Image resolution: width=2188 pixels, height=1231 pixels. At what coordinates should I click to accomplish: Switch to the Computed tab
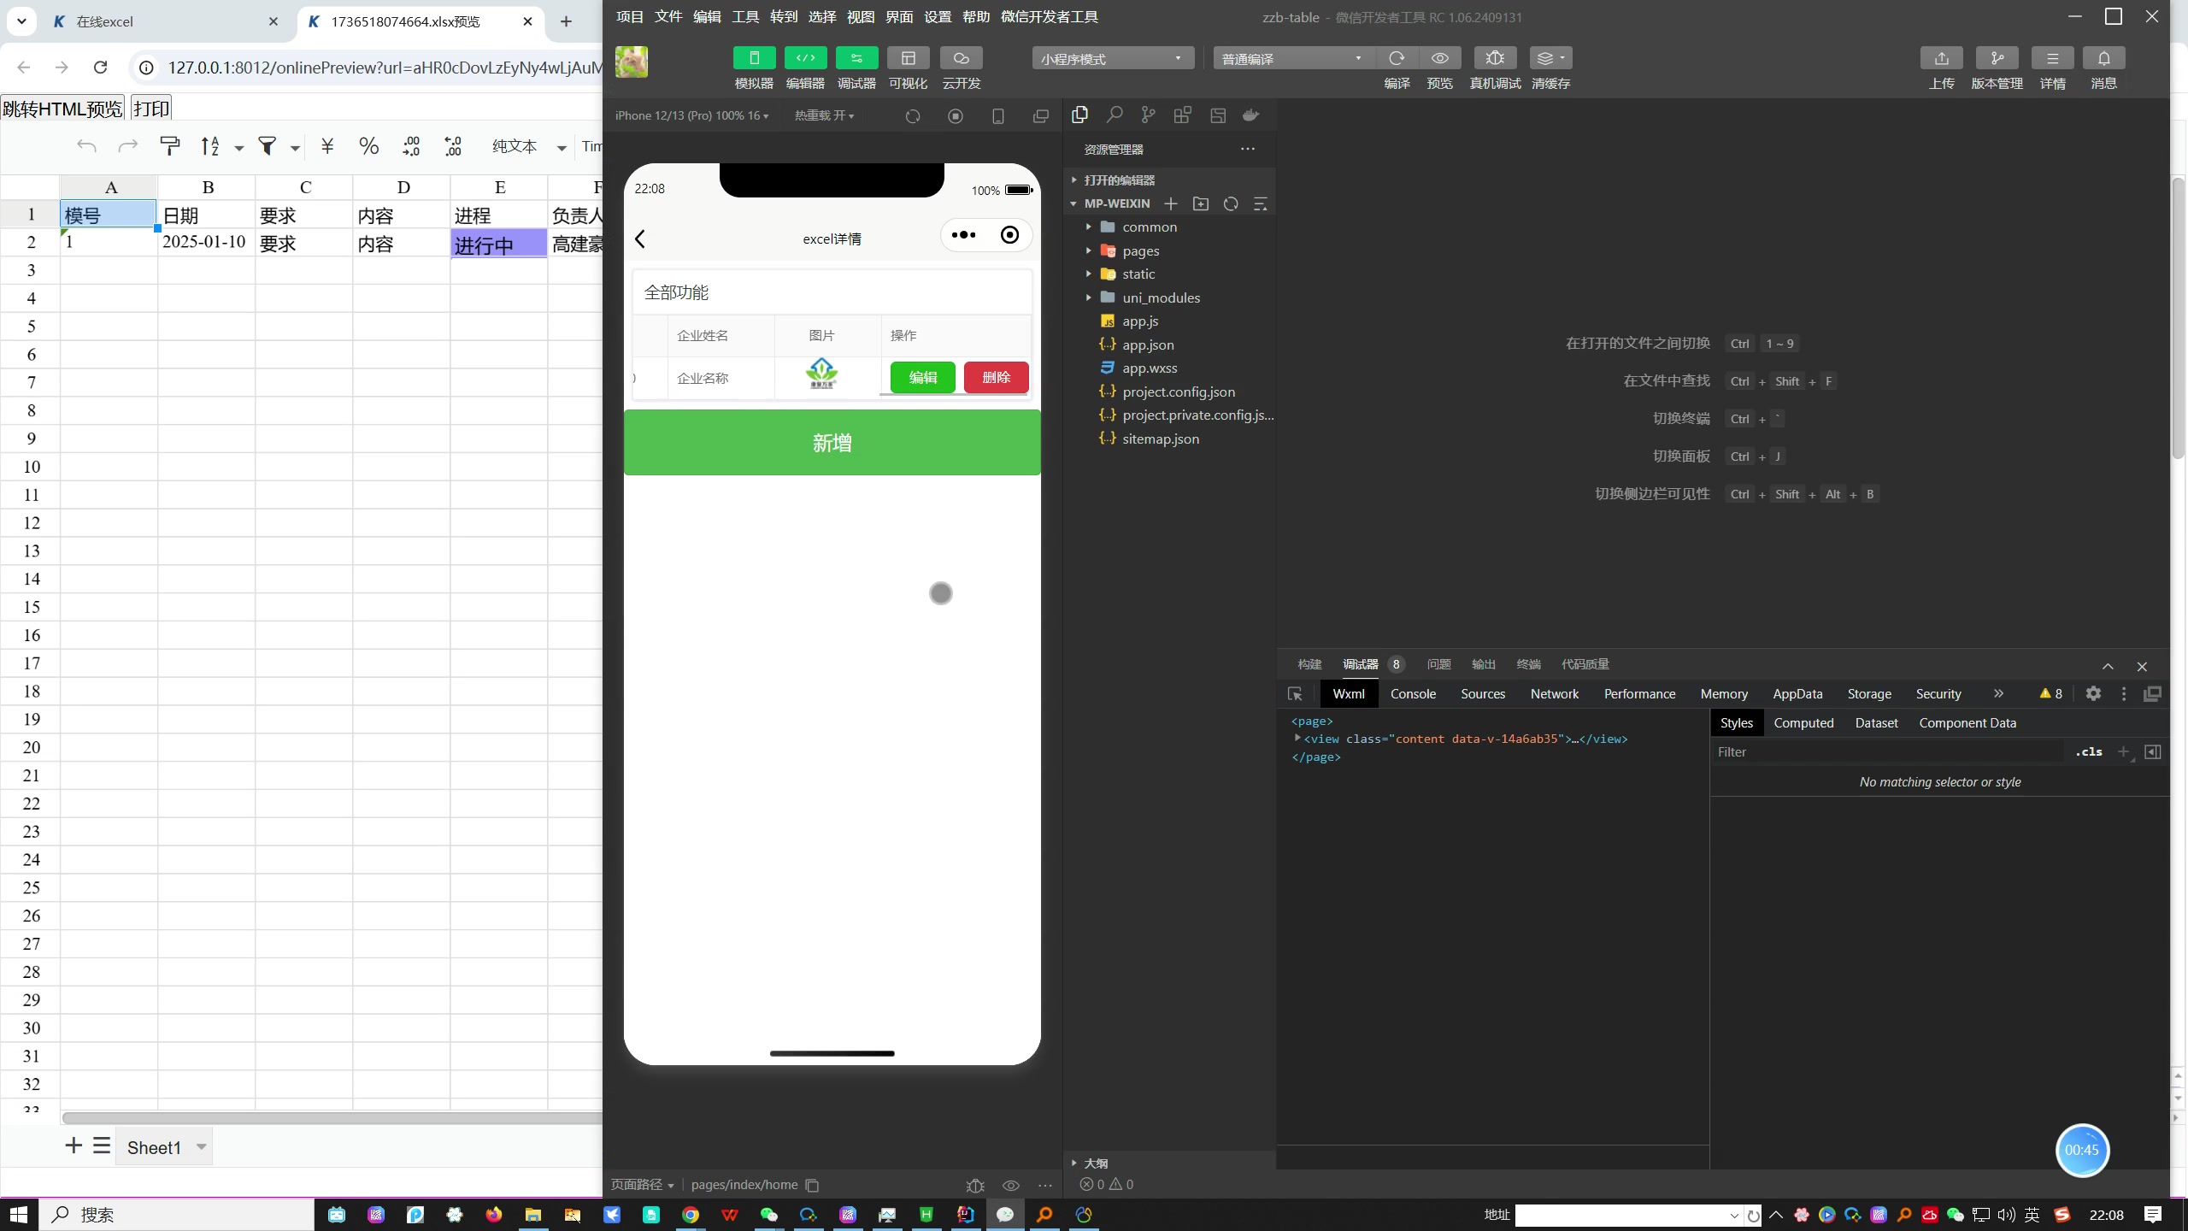(x=1803, y=722)
